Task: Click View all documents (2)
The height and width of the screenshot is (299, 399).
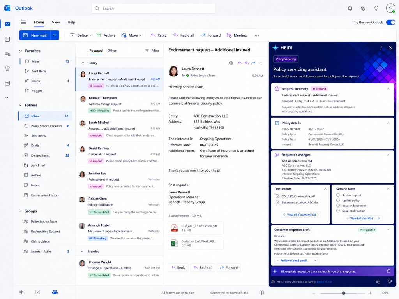Action: [301, 215]
